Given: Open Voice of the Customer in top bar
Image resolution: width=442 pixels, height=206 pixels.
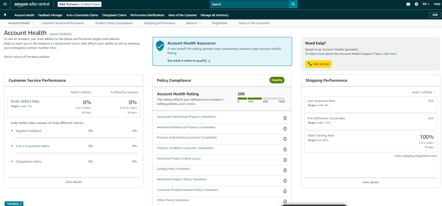Looking at the screenshot, I should click(x=182, y=15).
